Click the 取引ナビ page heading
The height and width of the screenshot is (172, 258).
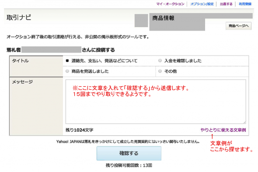(19, 18)
